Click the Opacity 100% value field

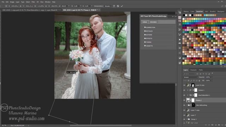208,77
